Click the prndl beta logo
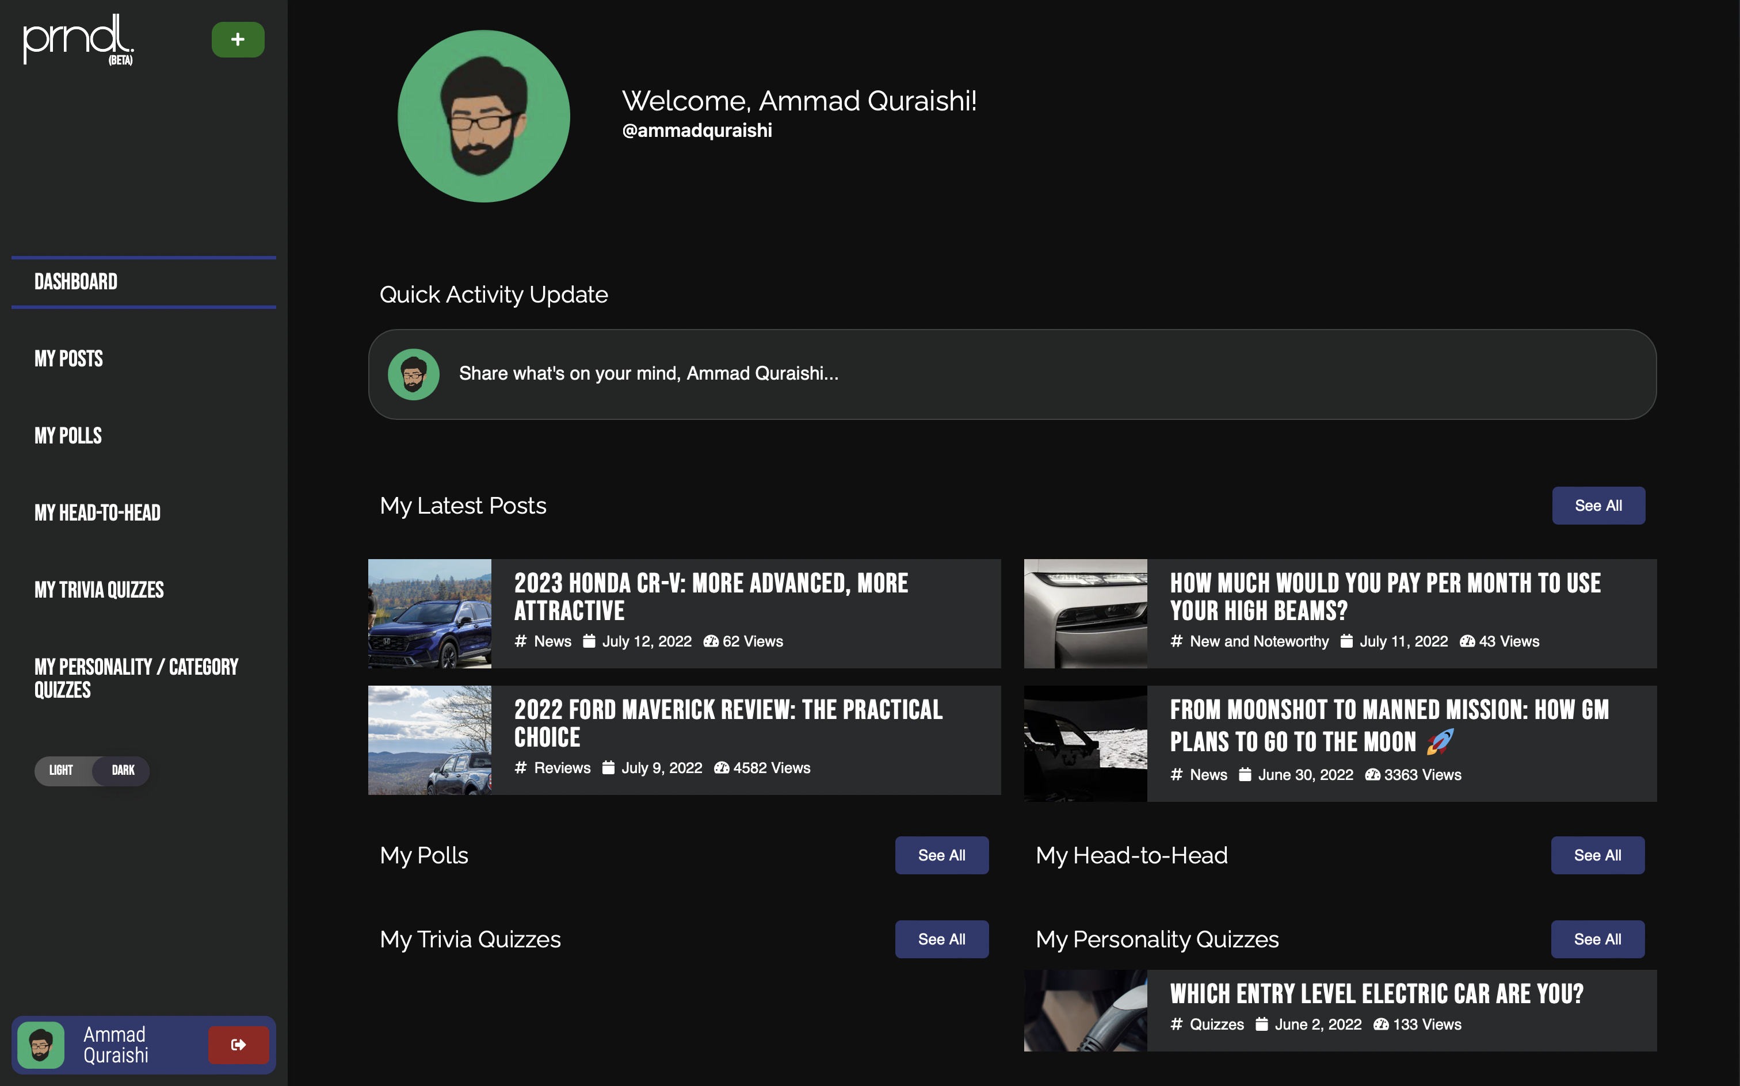 [78, 40]
